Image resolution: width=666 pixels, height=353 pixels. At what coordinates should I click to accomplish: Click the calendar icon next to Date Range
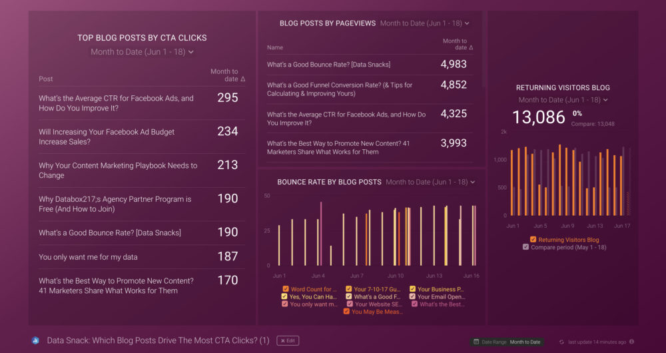(x=476, y=342)
